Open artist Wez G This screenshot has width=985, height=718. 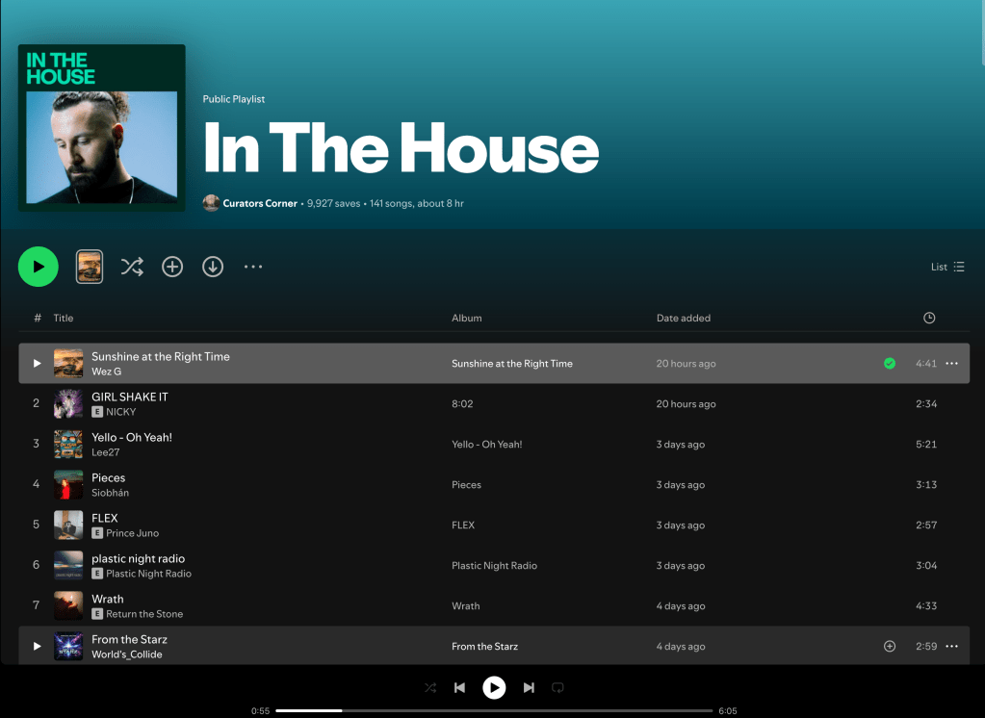[x=106, y=372]
